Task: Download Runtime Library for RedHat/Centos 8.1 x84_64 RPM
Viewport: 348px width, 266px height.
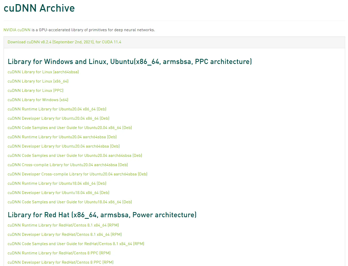Action: [x=63, y=225]
